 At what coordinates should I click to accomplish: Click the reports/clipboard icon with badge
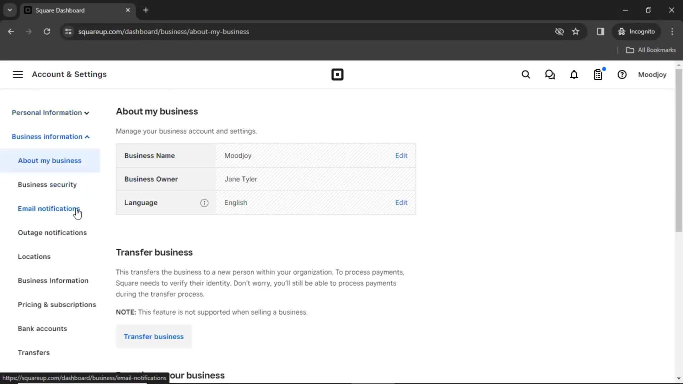pos(598,75)
